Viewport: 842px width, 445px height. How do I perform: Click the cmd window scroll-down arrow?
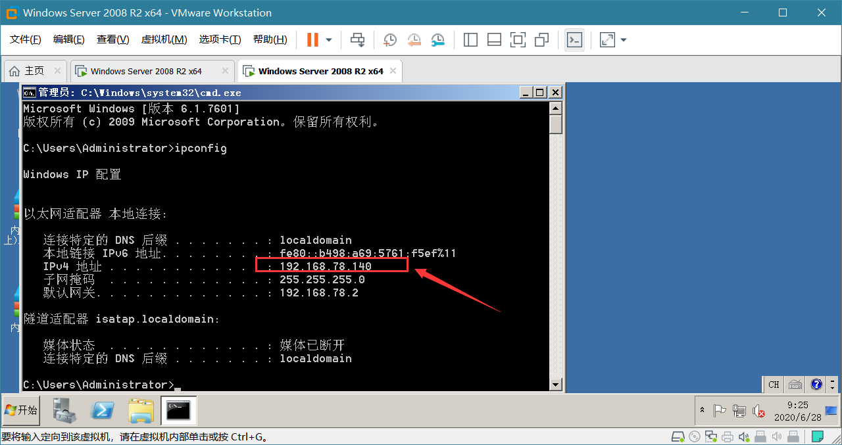(556, 385)
